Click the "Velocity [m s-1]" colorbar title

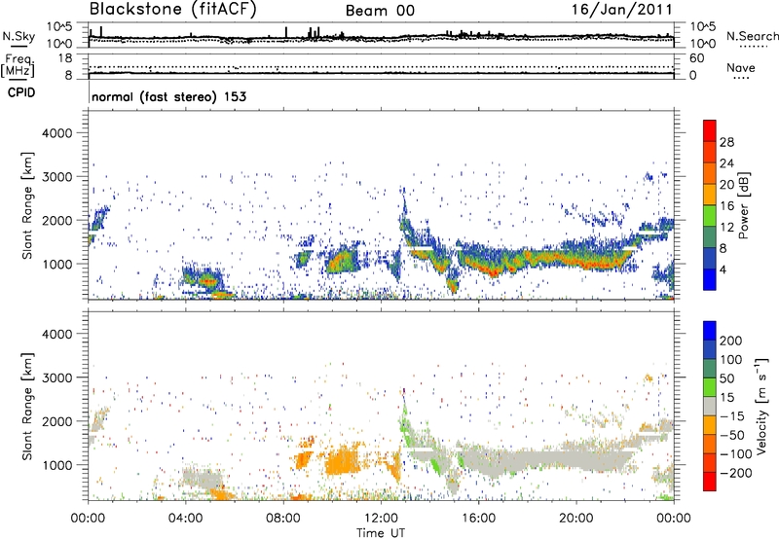point(761,406)
